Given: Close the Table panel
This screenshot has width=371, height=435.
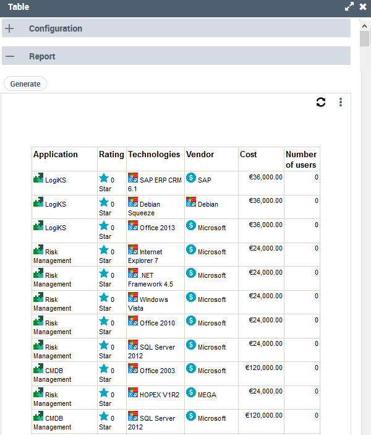Looking at the screenshot, I should (363, 7).
